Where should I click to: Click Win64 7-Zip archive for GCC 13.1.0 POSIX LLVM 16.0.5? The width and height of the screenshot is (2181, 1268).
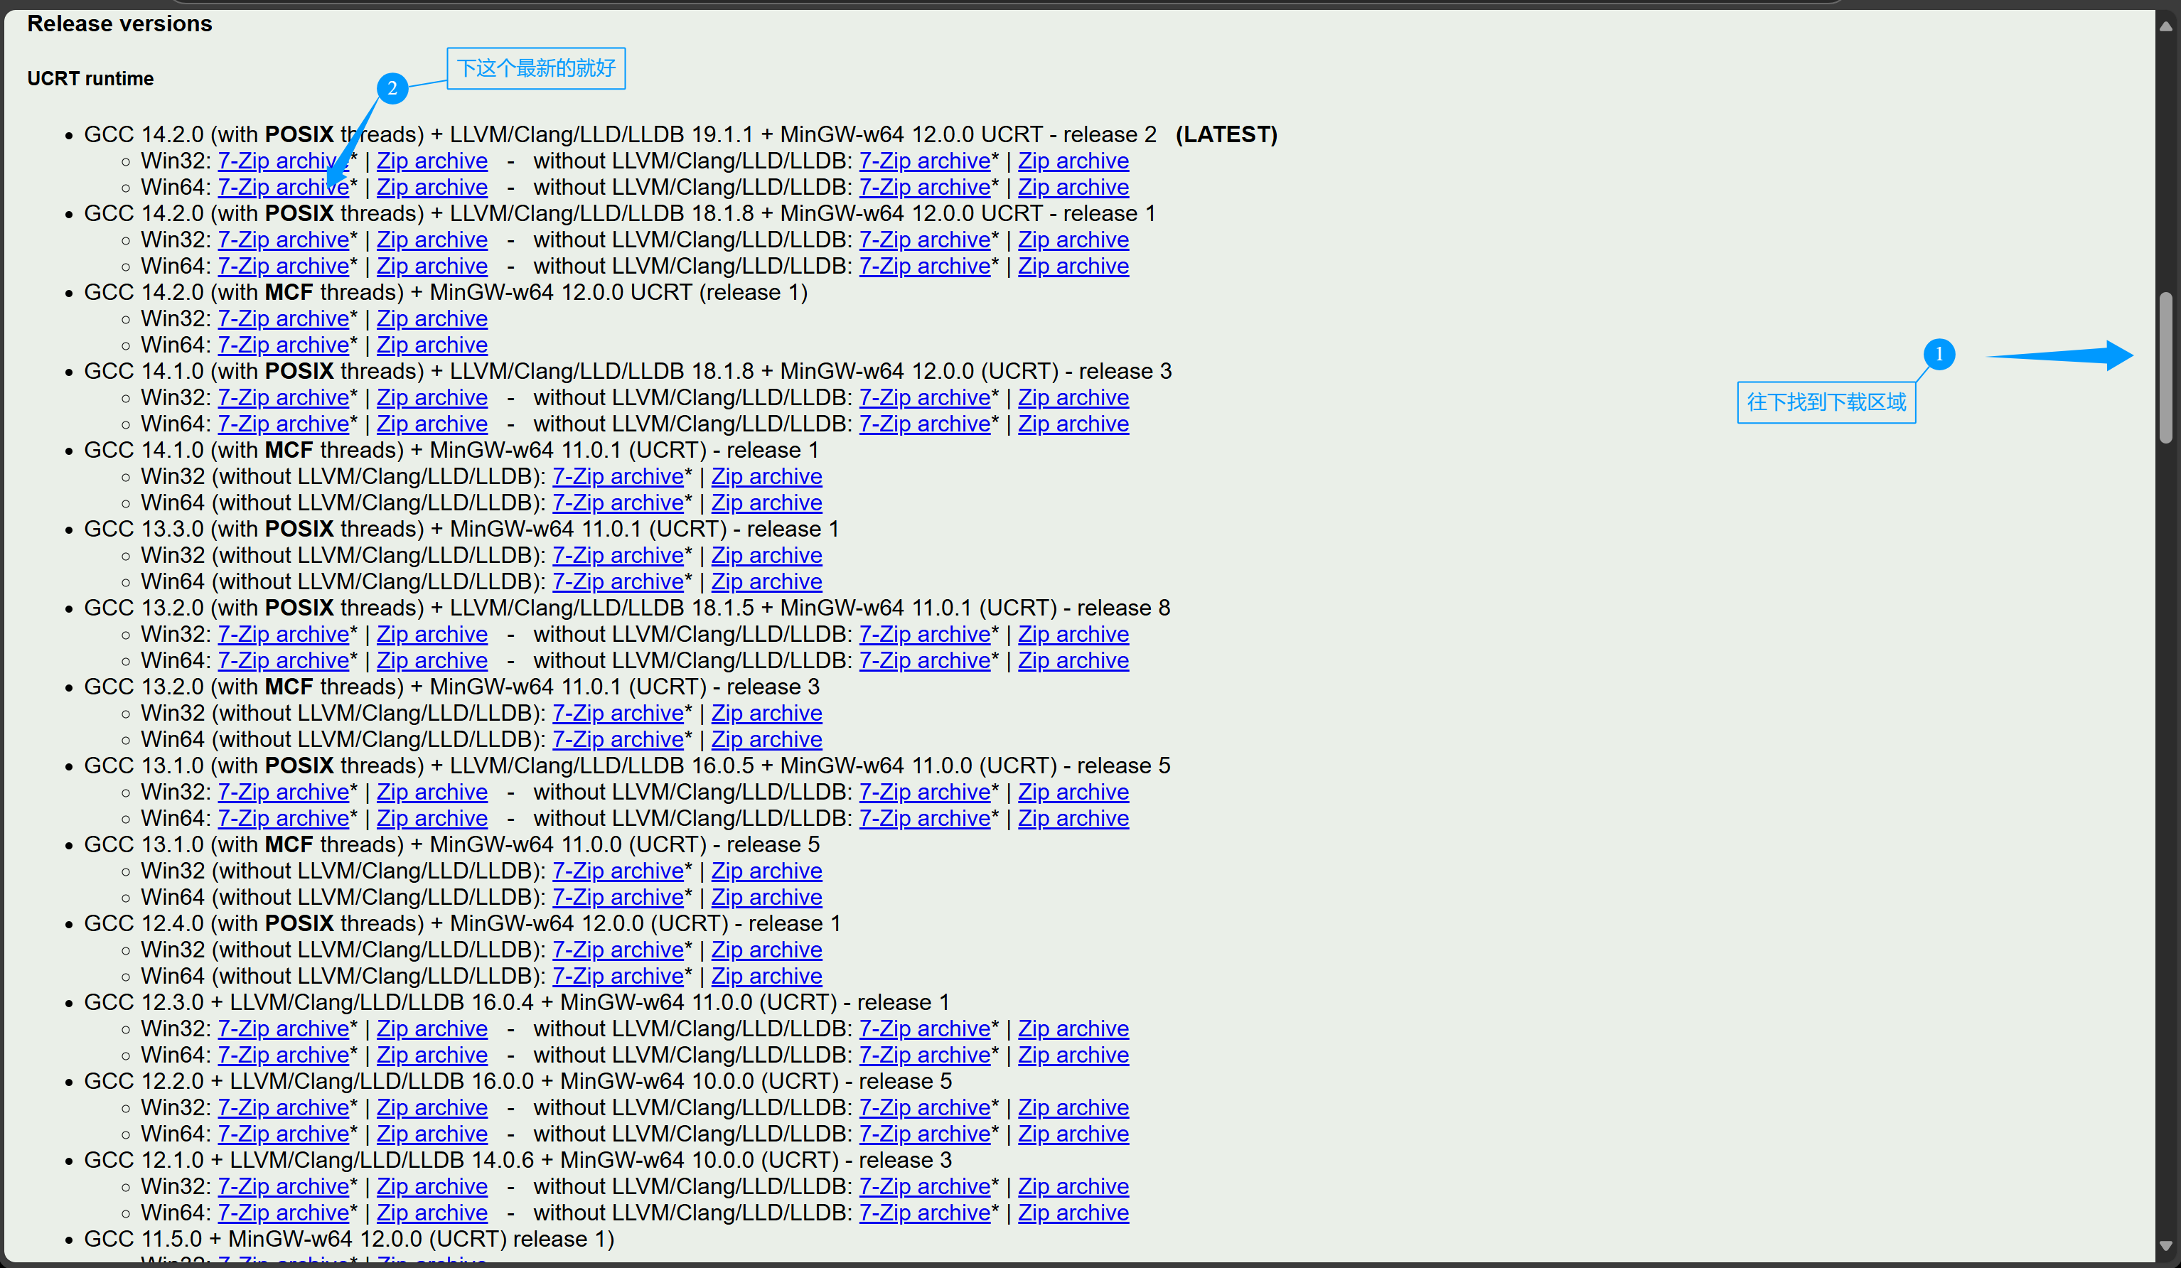click(x=283, y=818)
